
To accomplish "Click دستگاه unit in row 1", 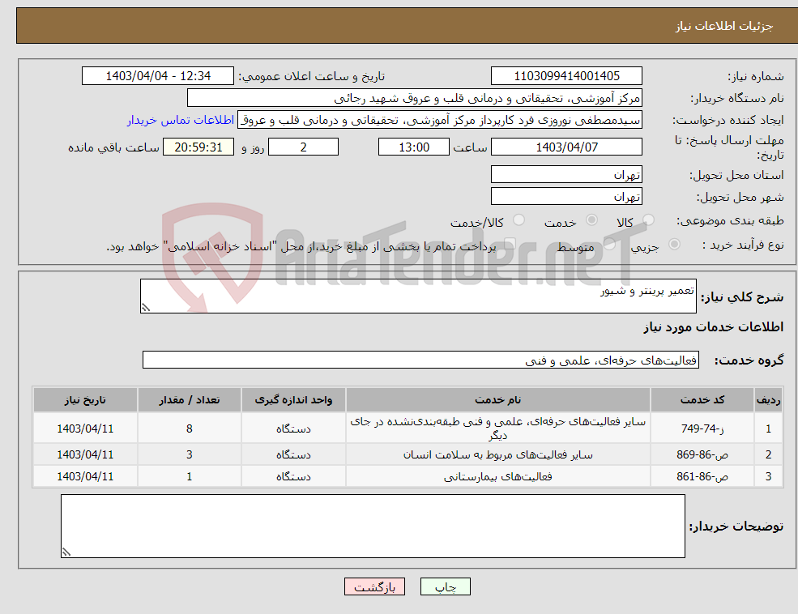I will [x=293, y=429].
